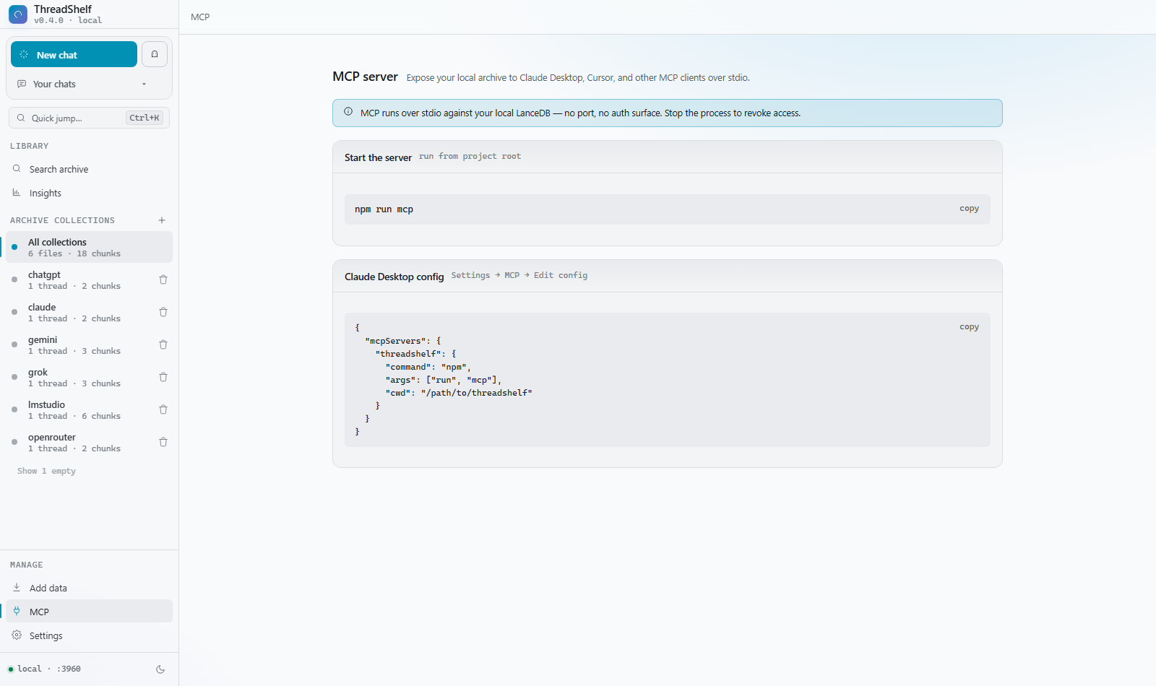1156x686 pixels.
Task: Select All collections
Action: (89, 247)
